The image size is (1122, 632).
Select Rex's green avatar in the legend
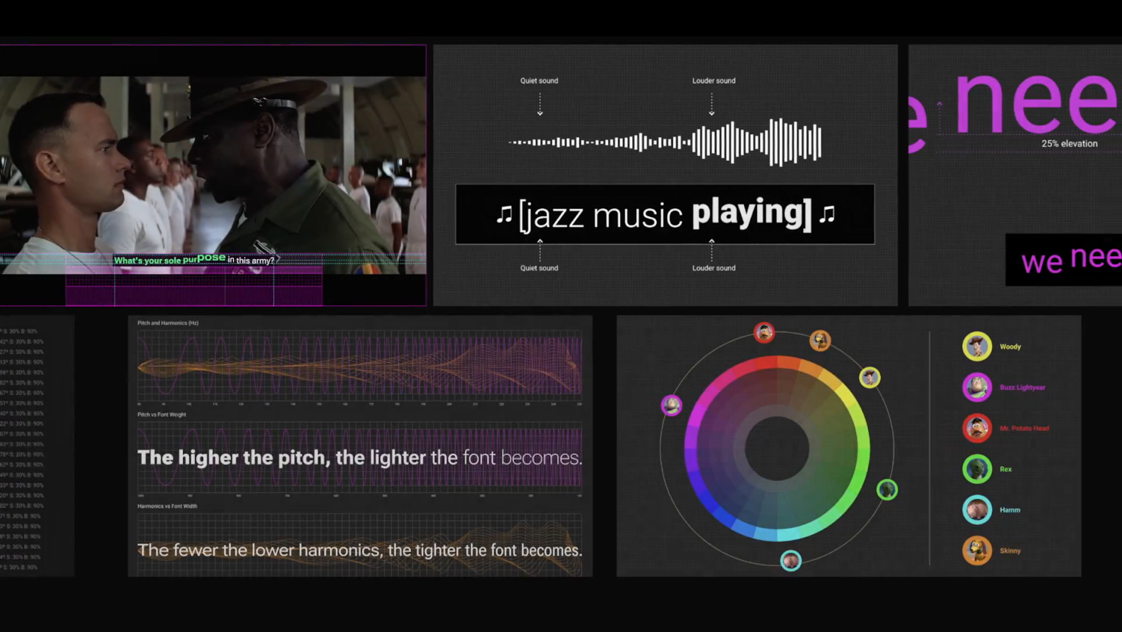976,469
